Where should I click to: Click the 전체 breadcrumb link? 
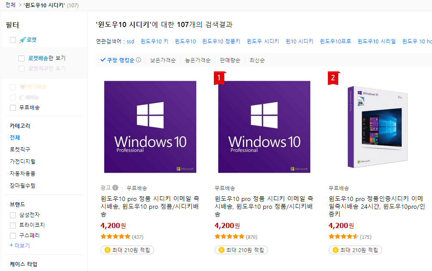[x=10, y=5]
